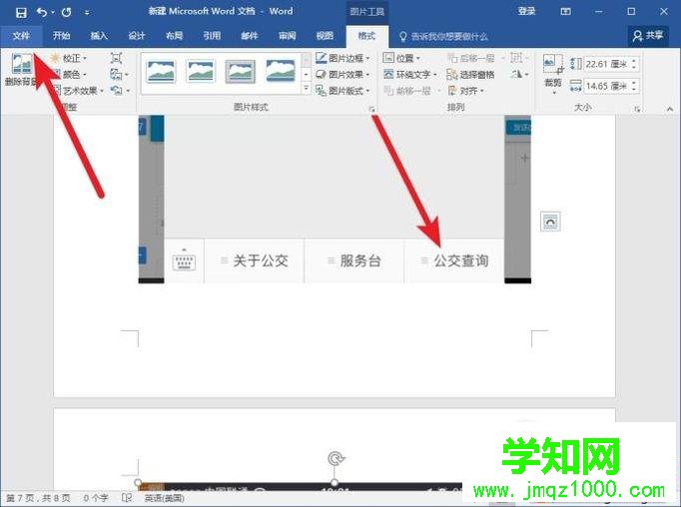The image size is (681, 507).
Task: Open the 颜色 color dropdown
Action: coord(69,74)
